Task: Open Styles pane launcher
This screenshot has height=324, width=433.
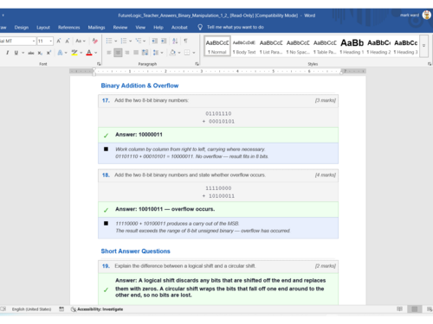Action: pyautogui.click(x=430, y=64)
